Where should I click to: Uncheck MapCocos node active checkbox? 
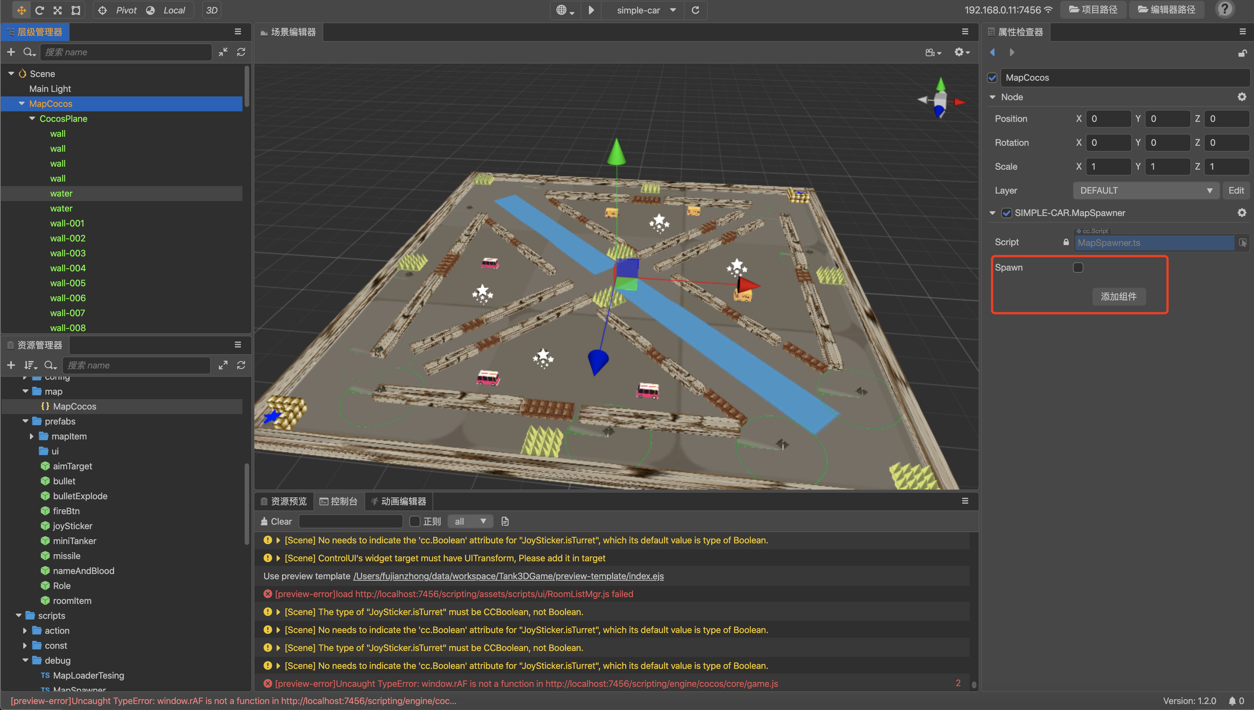click(992, 77)
